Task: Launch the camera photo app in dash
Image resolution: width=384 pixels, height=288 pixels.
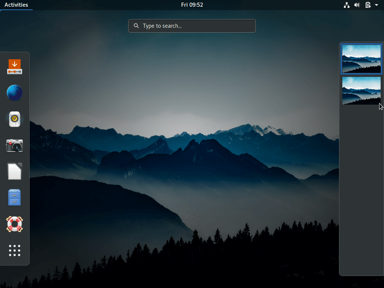Action: 15,145
